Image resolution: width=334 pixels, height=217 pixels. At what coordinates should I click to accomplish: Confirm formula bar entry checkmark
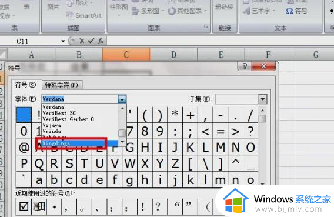pyautogui.click(x=91, y=41)
